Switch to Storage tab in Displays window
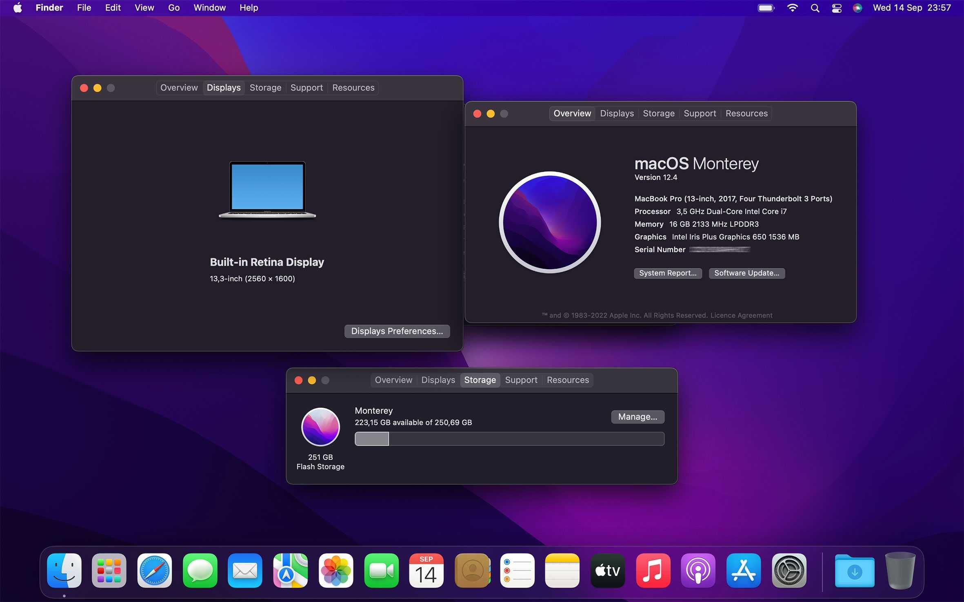The height and width of the screenshot is (602, 964). tap(265, 88)
